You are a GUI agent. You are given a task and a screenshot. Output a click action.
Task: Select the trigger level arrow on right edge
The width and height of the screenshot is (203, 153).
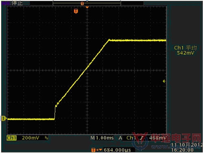point(164,81)
